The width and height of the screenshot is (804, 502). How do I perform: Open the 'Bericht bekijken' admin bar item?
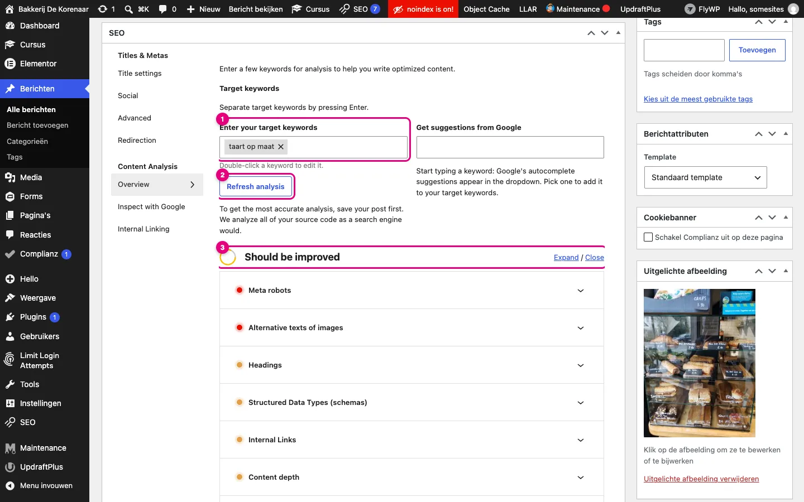coord(256,9)
